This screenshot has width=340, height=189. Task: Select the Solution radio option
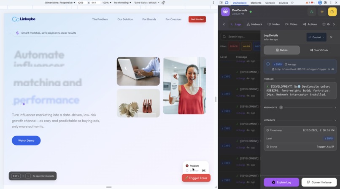[x=192, y=170]
